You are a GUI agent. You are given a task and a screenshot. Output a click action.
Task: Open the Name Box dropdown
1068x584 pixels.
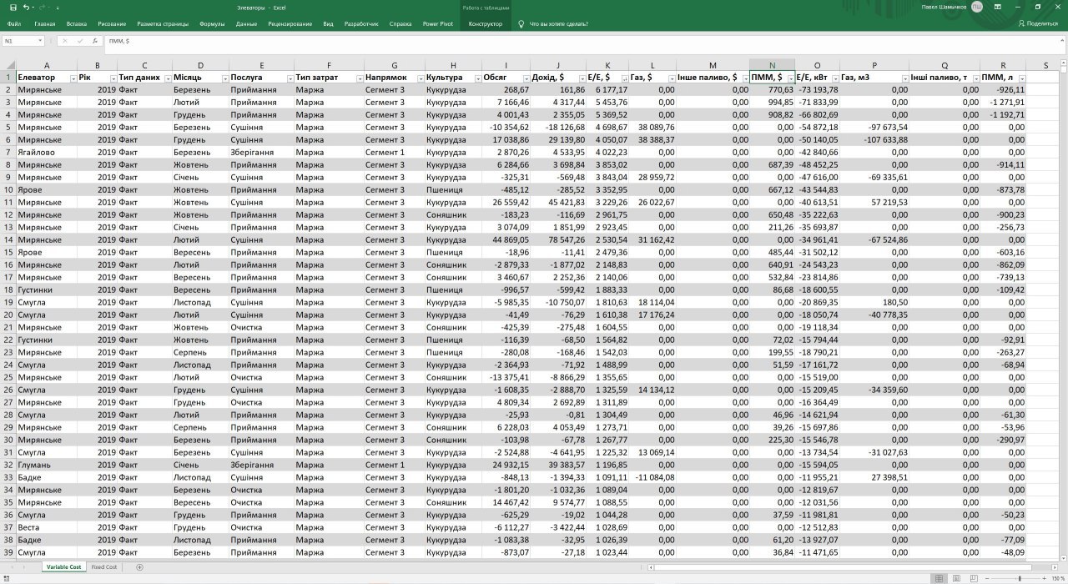(x=39, y=40)
